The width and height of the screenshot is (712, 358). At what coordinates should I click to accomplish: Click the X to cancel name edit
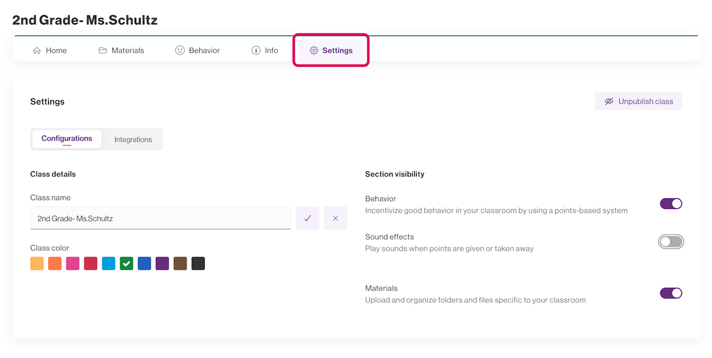(x=335, y=218)
